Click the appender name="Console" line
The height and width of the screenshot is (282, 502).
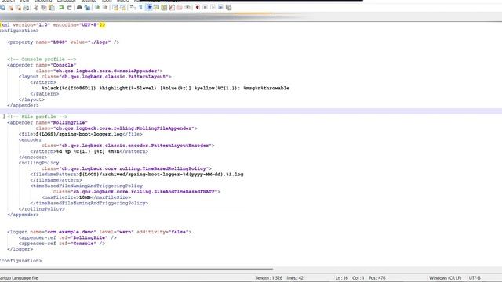(x=42, y=65)
